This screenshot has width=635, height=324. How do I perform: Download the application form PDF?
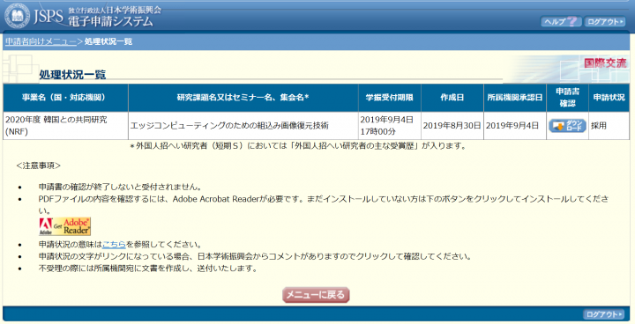click(567, 126)
